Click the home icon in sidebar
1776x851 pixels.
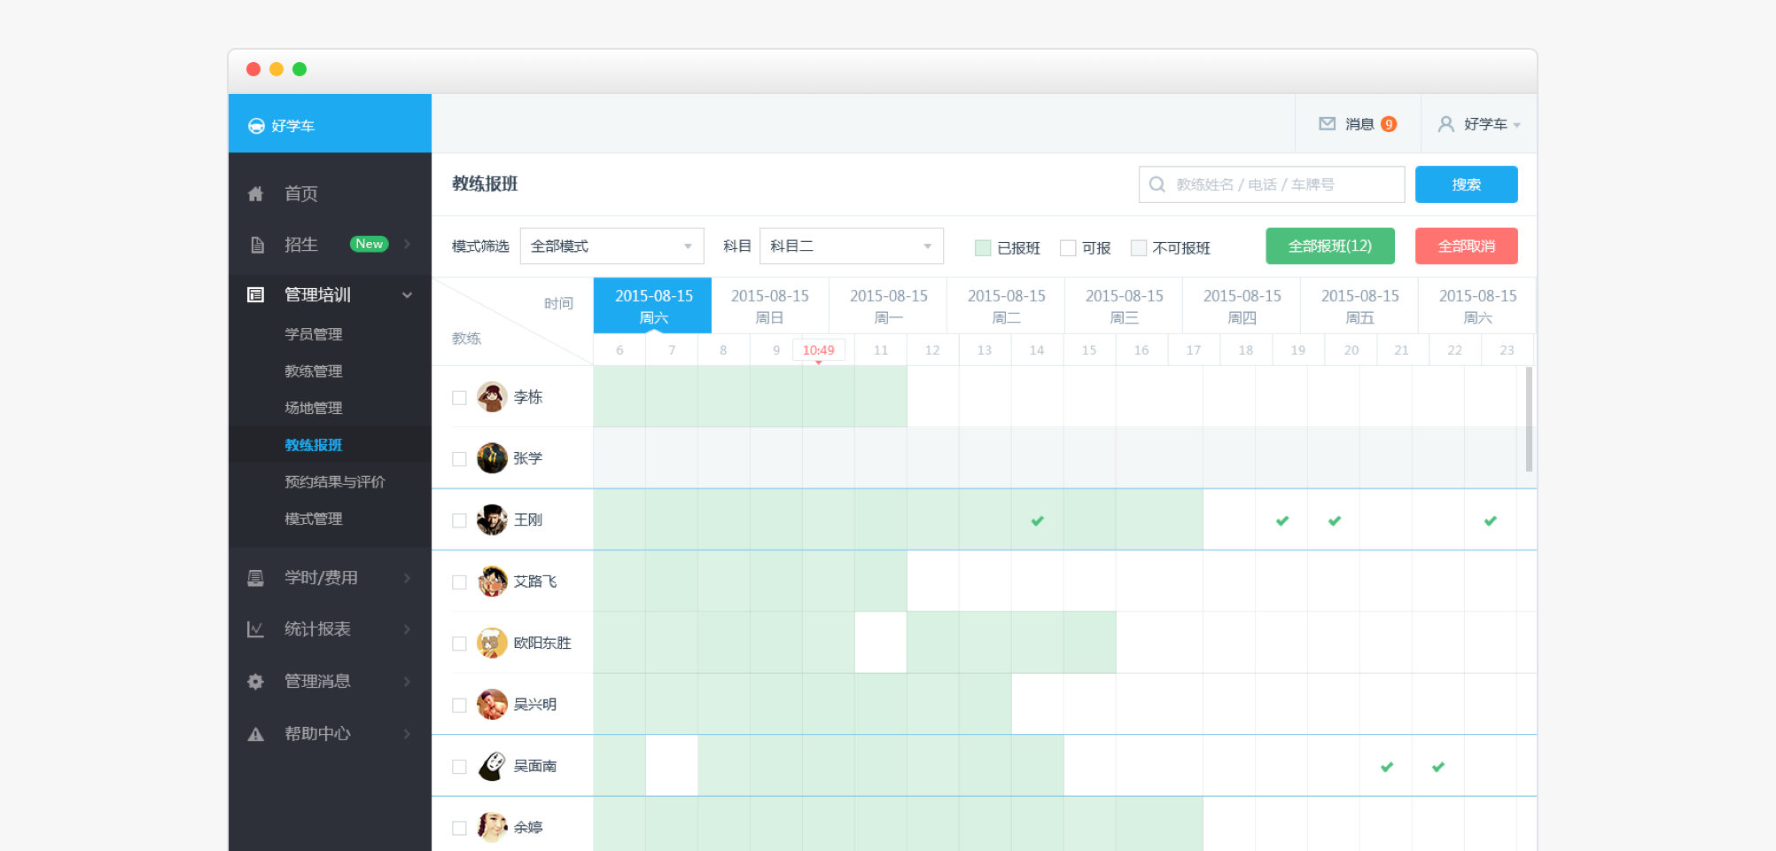255,194
